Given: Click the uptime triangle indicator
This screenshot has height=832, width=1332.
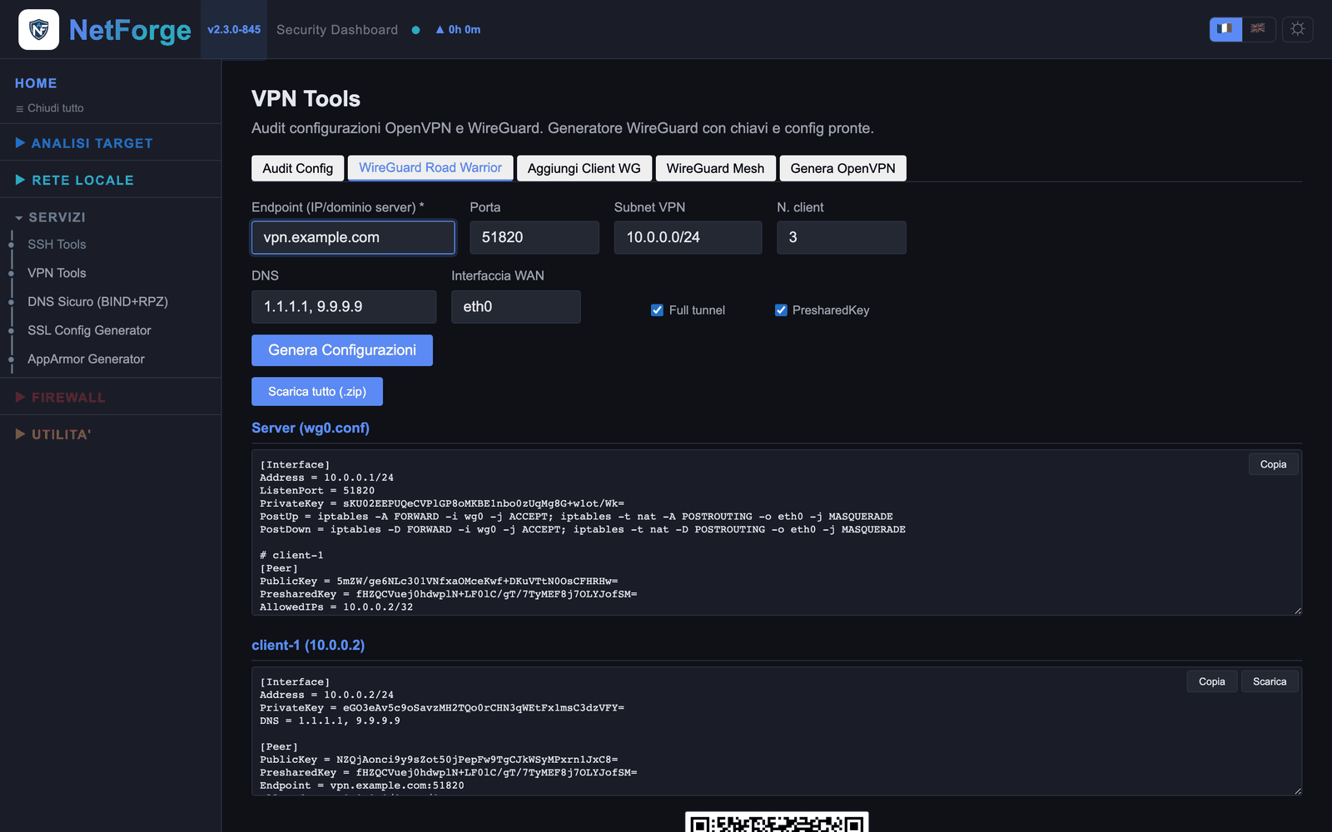Looking at the screenshot, I should [440, 30].
